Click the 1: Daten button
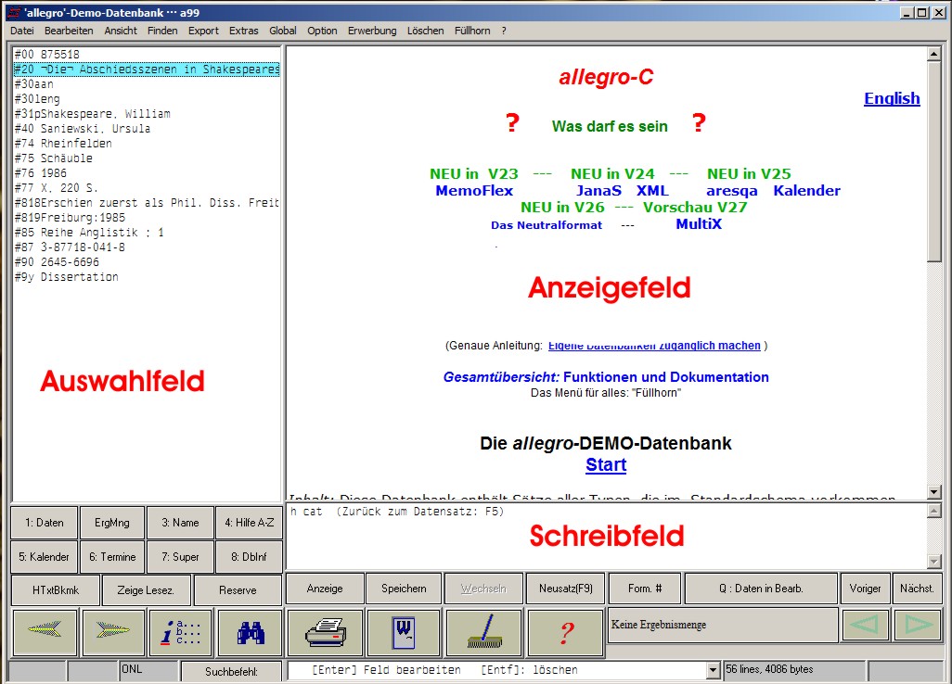This screenshot has height=684, width=952. tap(45, 523)
